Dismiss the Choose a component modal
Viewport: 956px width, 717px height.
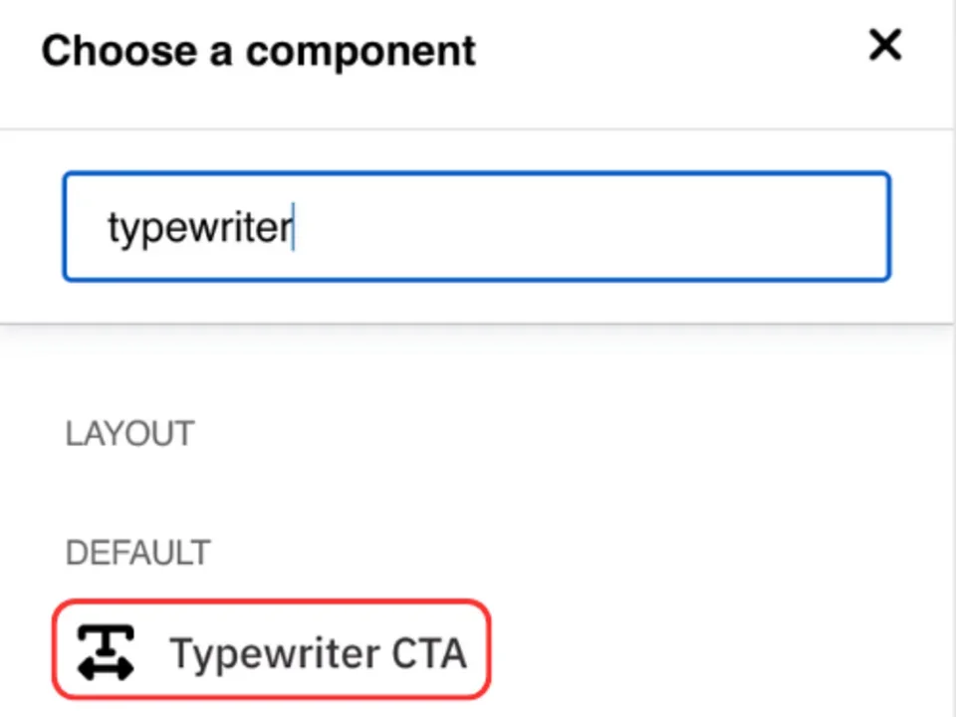click(884, 45)
